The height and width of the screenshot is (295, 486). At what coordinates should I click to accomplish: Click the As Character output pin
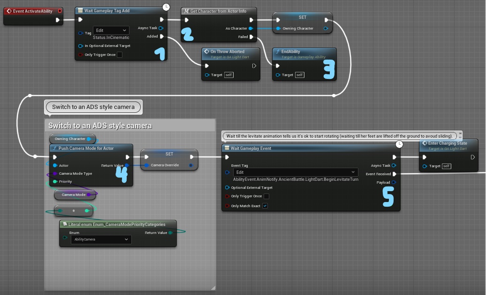pos(251,28)
